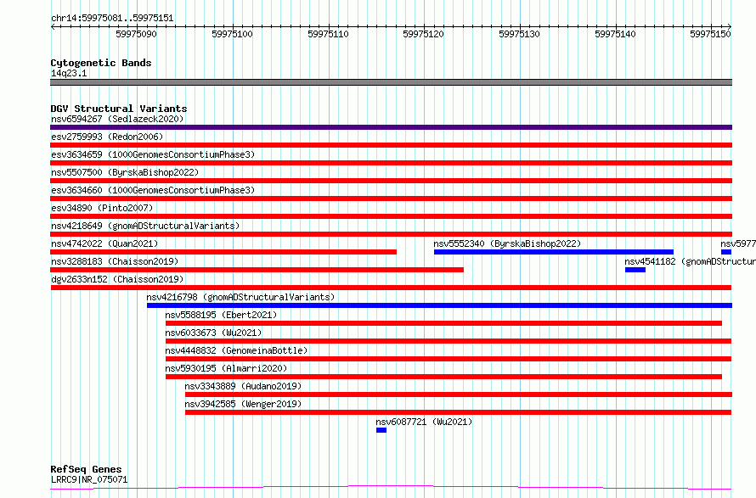Viewport: 756px width, 498px height.
Task: Select the red nsv5588195 feature bar
Action: click(x=443, y=323)
